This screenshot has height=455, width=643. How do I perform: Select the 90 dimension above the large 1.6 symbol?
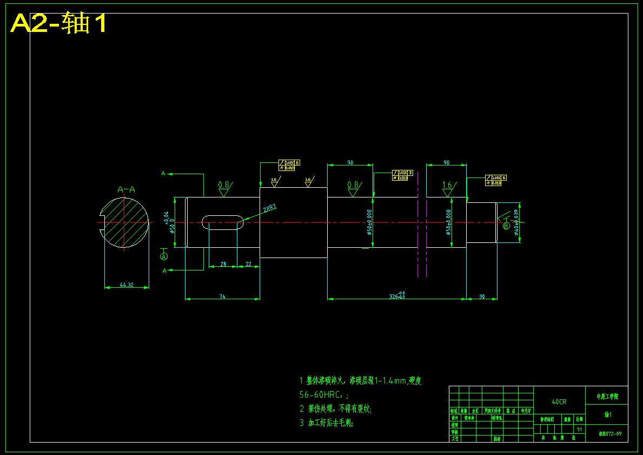(x=447, y=162)
